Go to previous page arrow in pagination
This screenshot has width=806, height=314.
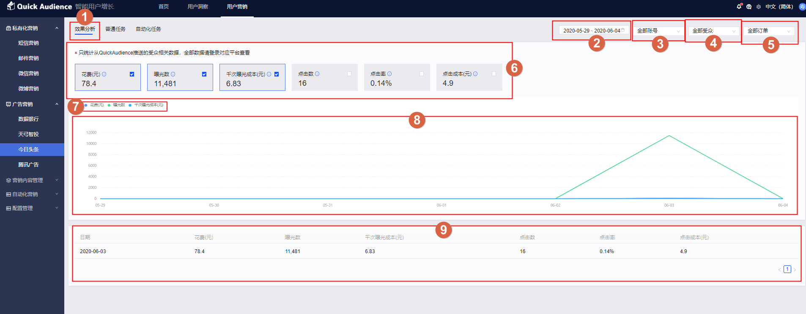tap(779, 270)
